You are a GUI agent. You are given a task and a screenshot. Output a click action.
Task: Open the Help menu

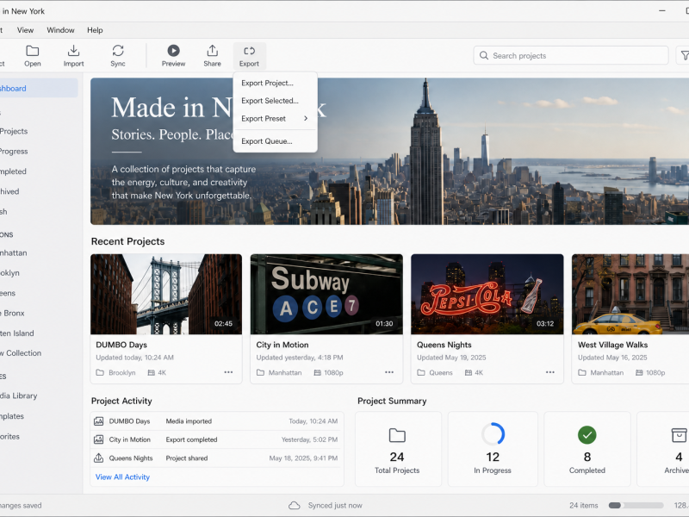(x=95, y=30)
